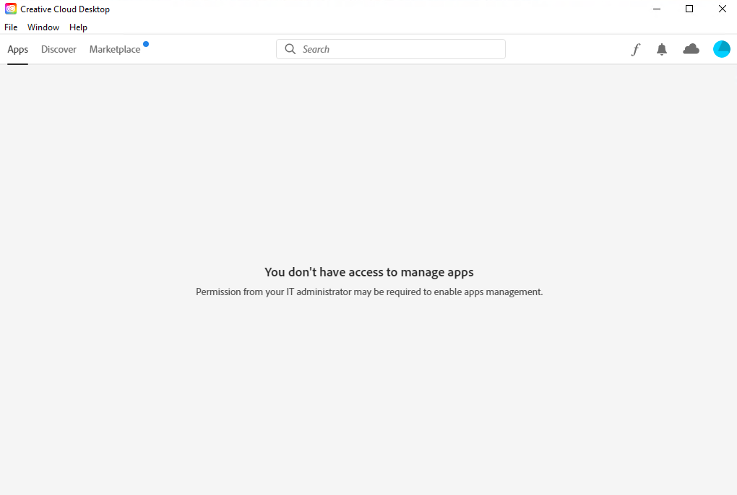The height and width of the screenshot is (495, 737).
Task: Go to the Discover tab
Action: 59,50
